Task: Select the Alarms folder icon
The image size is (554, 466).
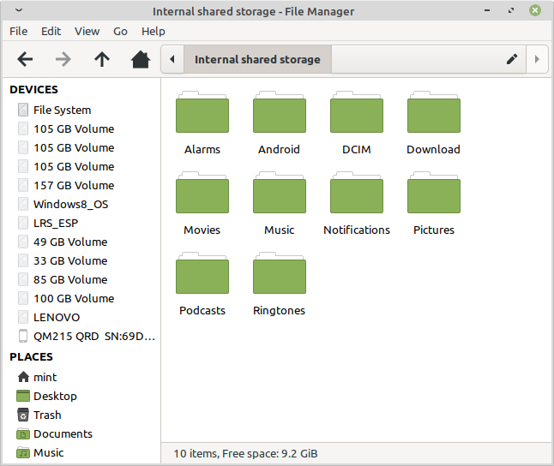Action: (x=202, y=112)
